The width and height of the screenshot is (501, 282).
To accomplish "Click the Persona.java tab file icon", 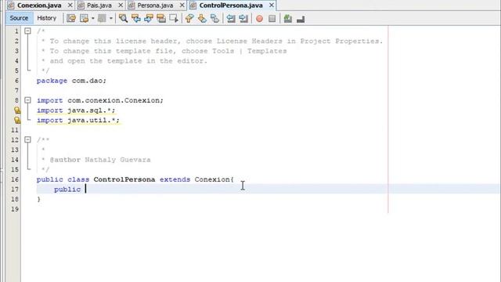I will (x=132, y=5).
